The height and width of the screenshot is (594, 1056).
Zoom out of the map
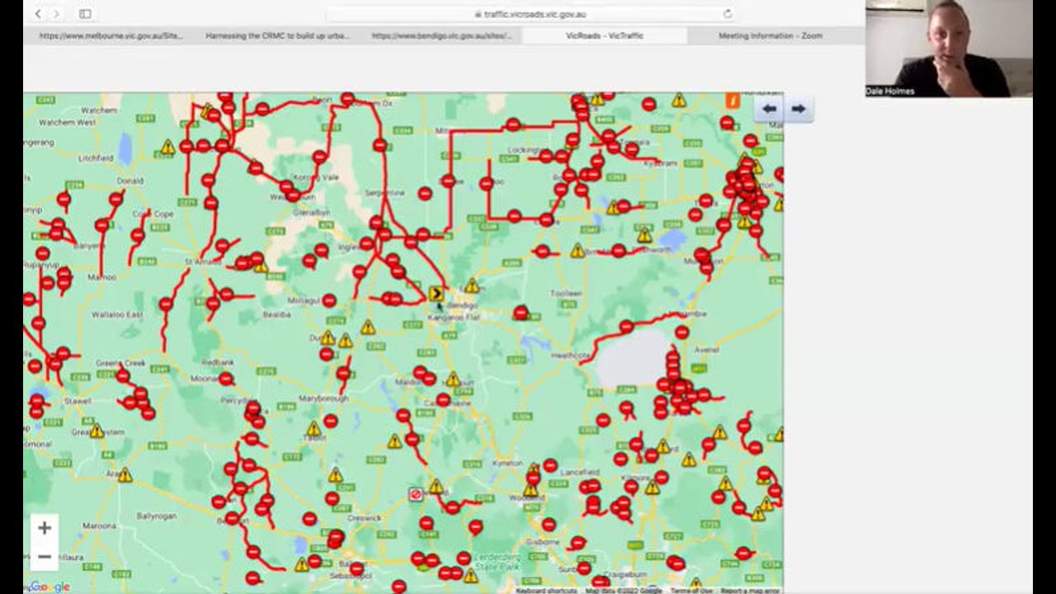coord(45,557)
